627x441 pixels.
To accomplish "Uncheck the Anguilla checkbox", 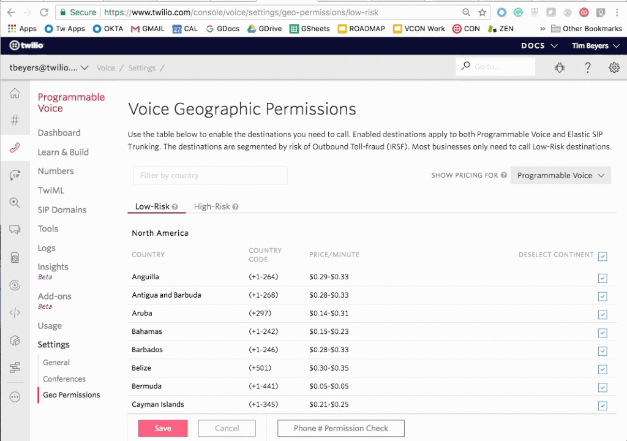I will (x=603, y=278).
